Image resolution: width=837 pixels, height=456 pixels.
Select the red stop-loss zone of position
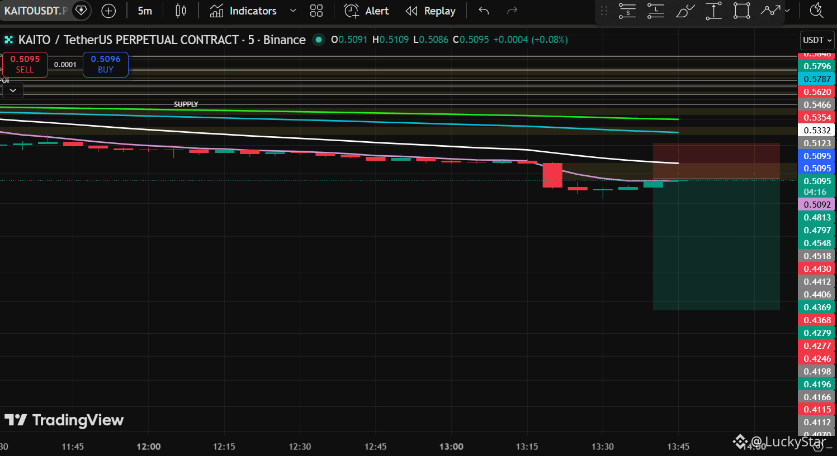716,161
